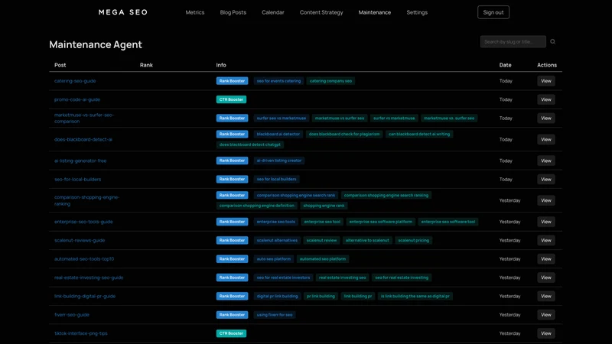Click View for scalenut-reviews-guide row
Viewport: 612px width, 344px height.
point(546,240)
